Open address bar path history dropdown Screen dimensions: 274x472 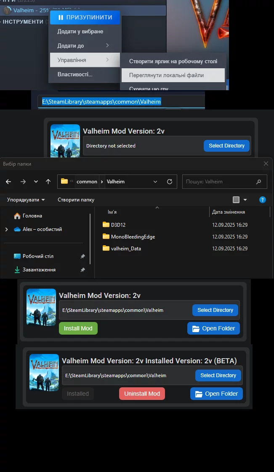coord(155,182)
